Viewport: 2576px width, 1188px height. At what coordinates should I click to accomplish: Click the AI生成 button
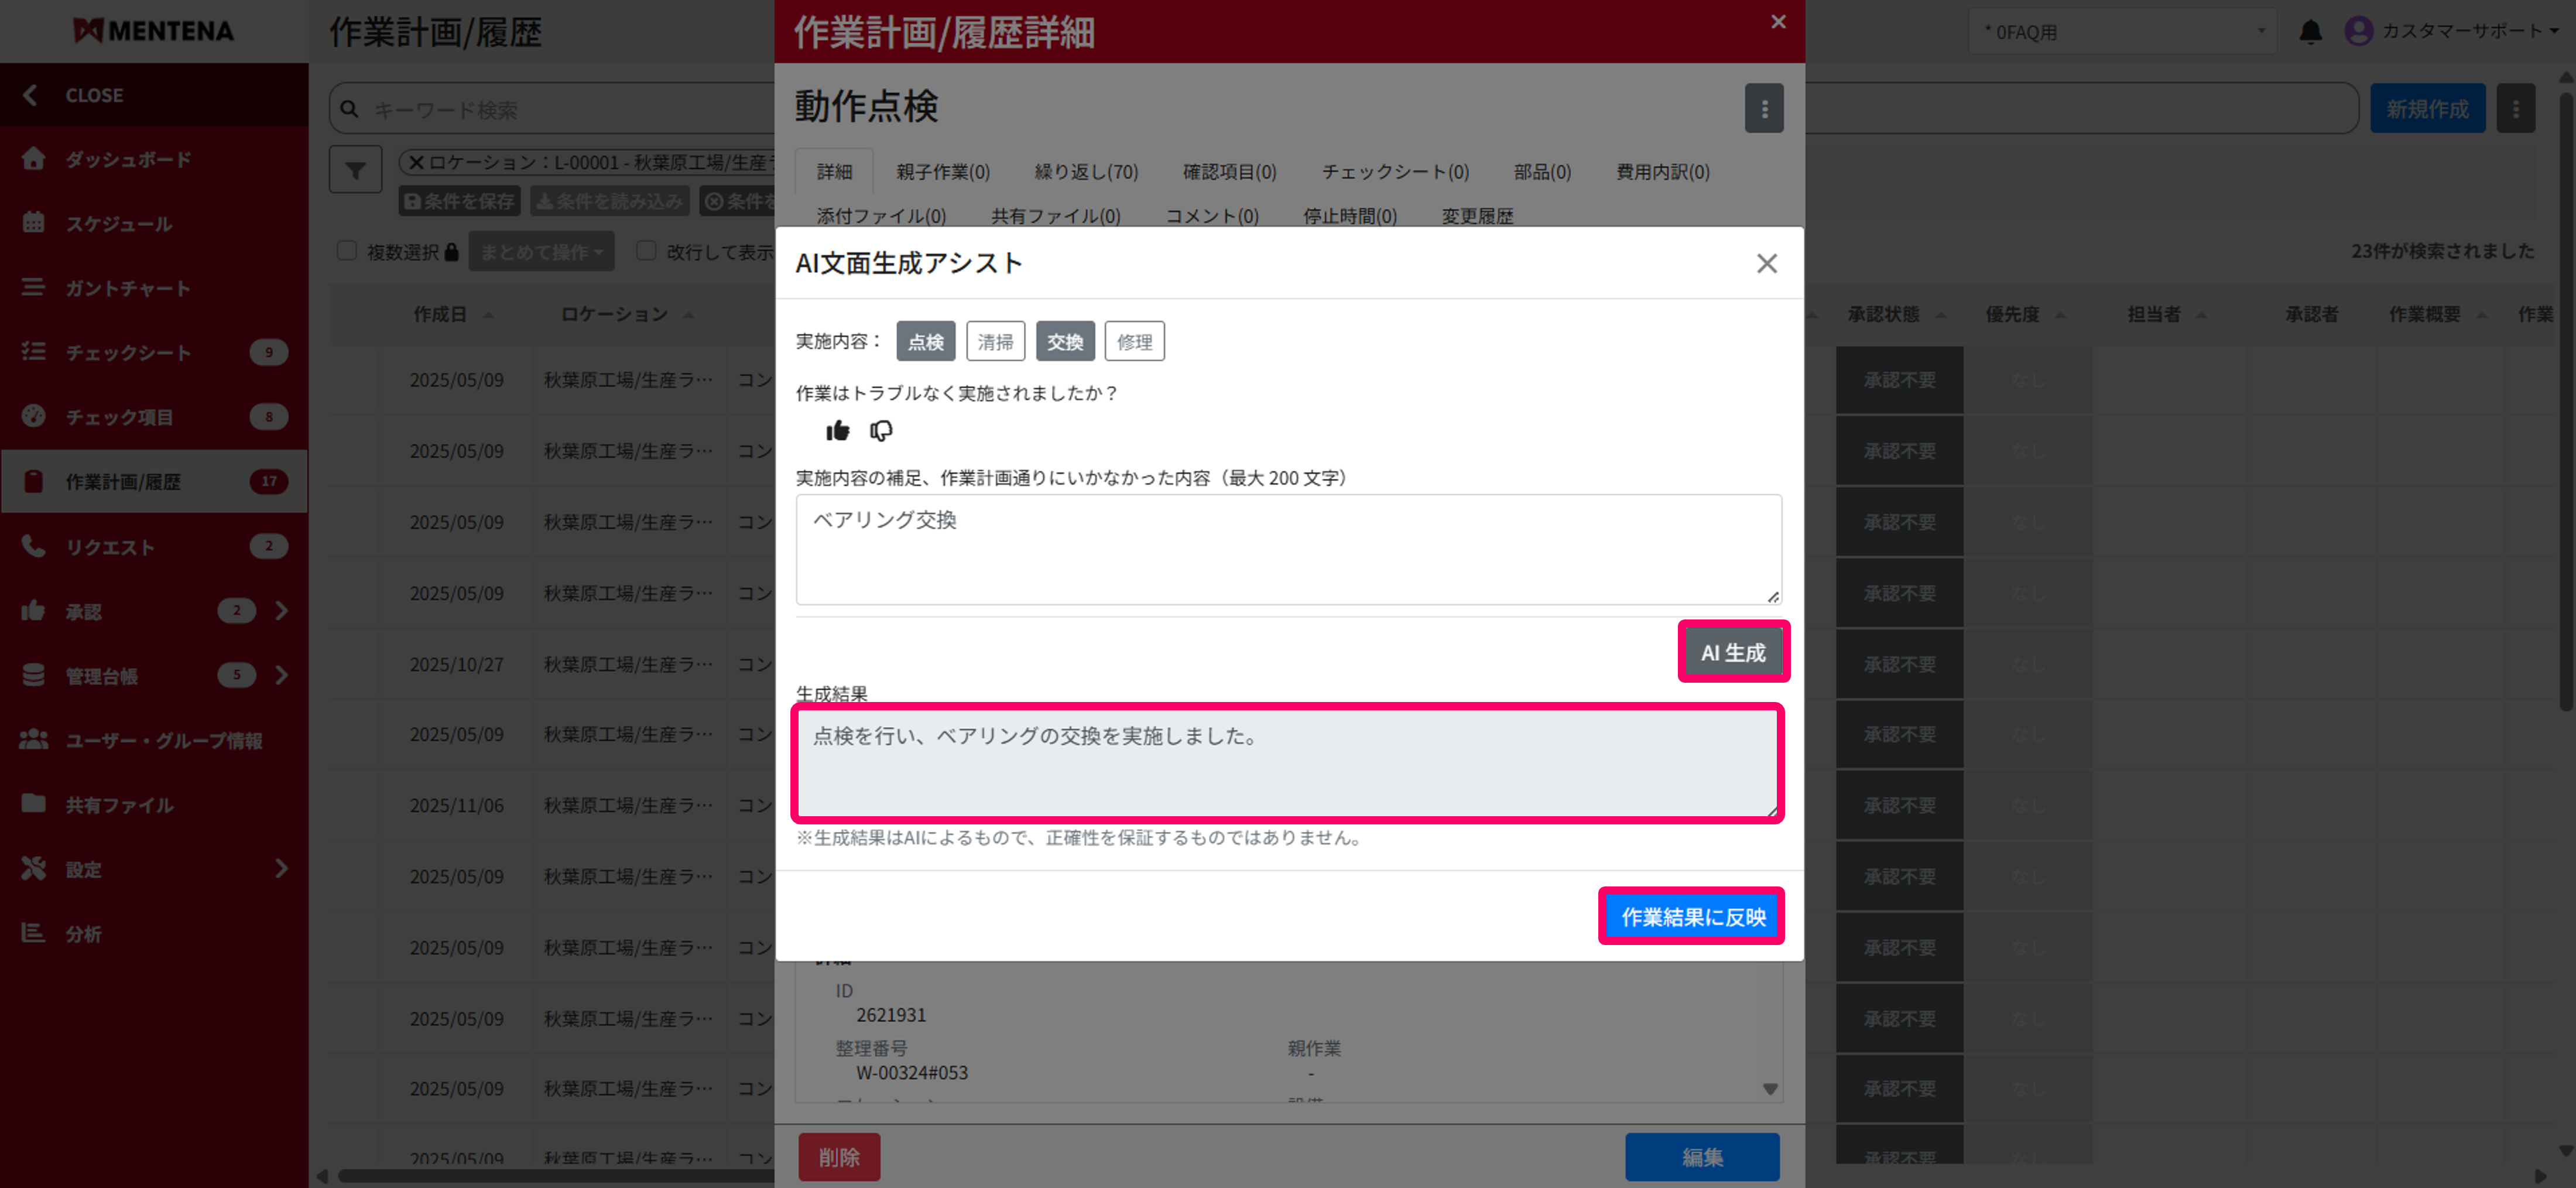click(1733, 651)
